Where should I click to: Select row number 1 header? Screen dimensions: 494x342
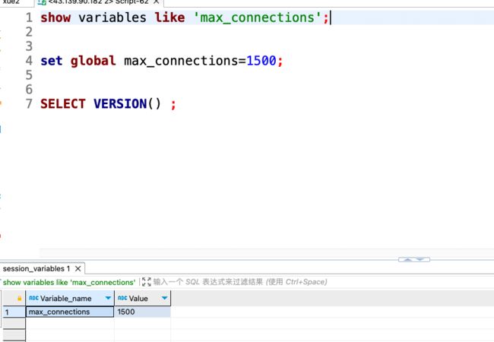click(14, 312)
